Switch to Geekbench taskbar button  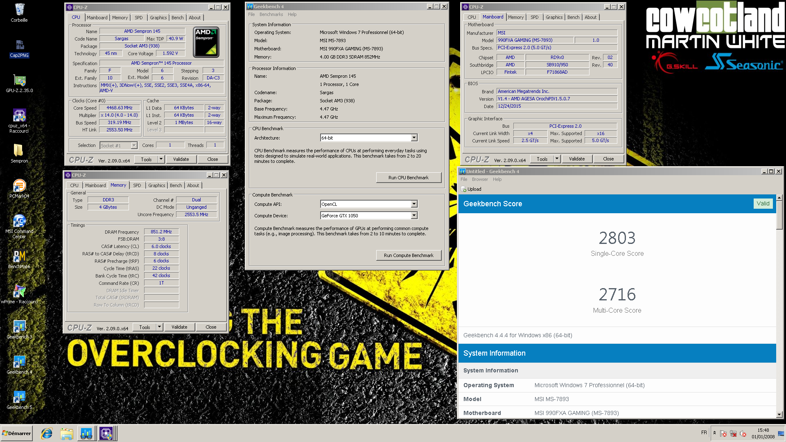pos(86,433)
